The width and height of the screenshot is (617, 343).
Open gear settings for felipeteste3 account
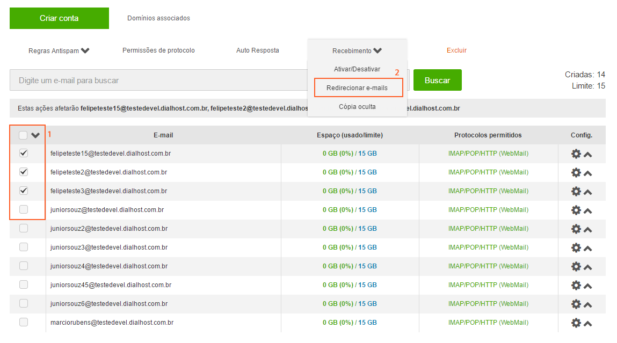click(x=576, y=192)
